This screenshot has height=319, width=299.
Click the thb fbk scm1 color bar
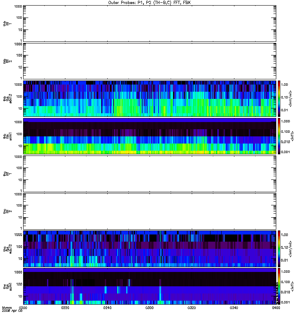[279, 136]
